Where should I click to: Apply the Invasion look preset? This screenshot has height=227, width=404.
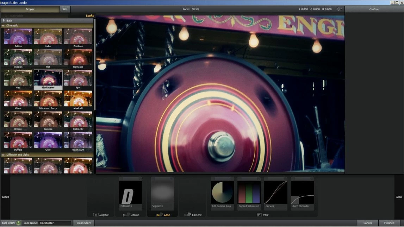18,59
